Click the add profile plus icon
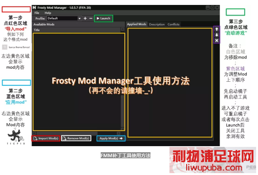This screenshot has height=175, width=258. 85,18
